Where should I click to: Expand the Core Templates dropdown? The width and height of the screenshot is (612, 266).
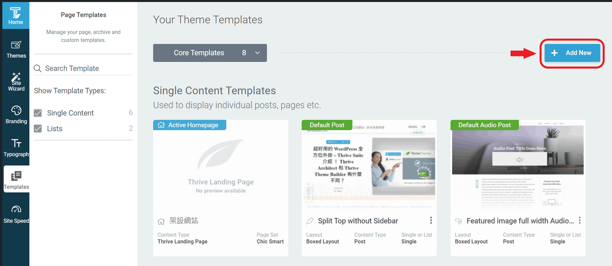pyautogui.click(x=210, y=53)
